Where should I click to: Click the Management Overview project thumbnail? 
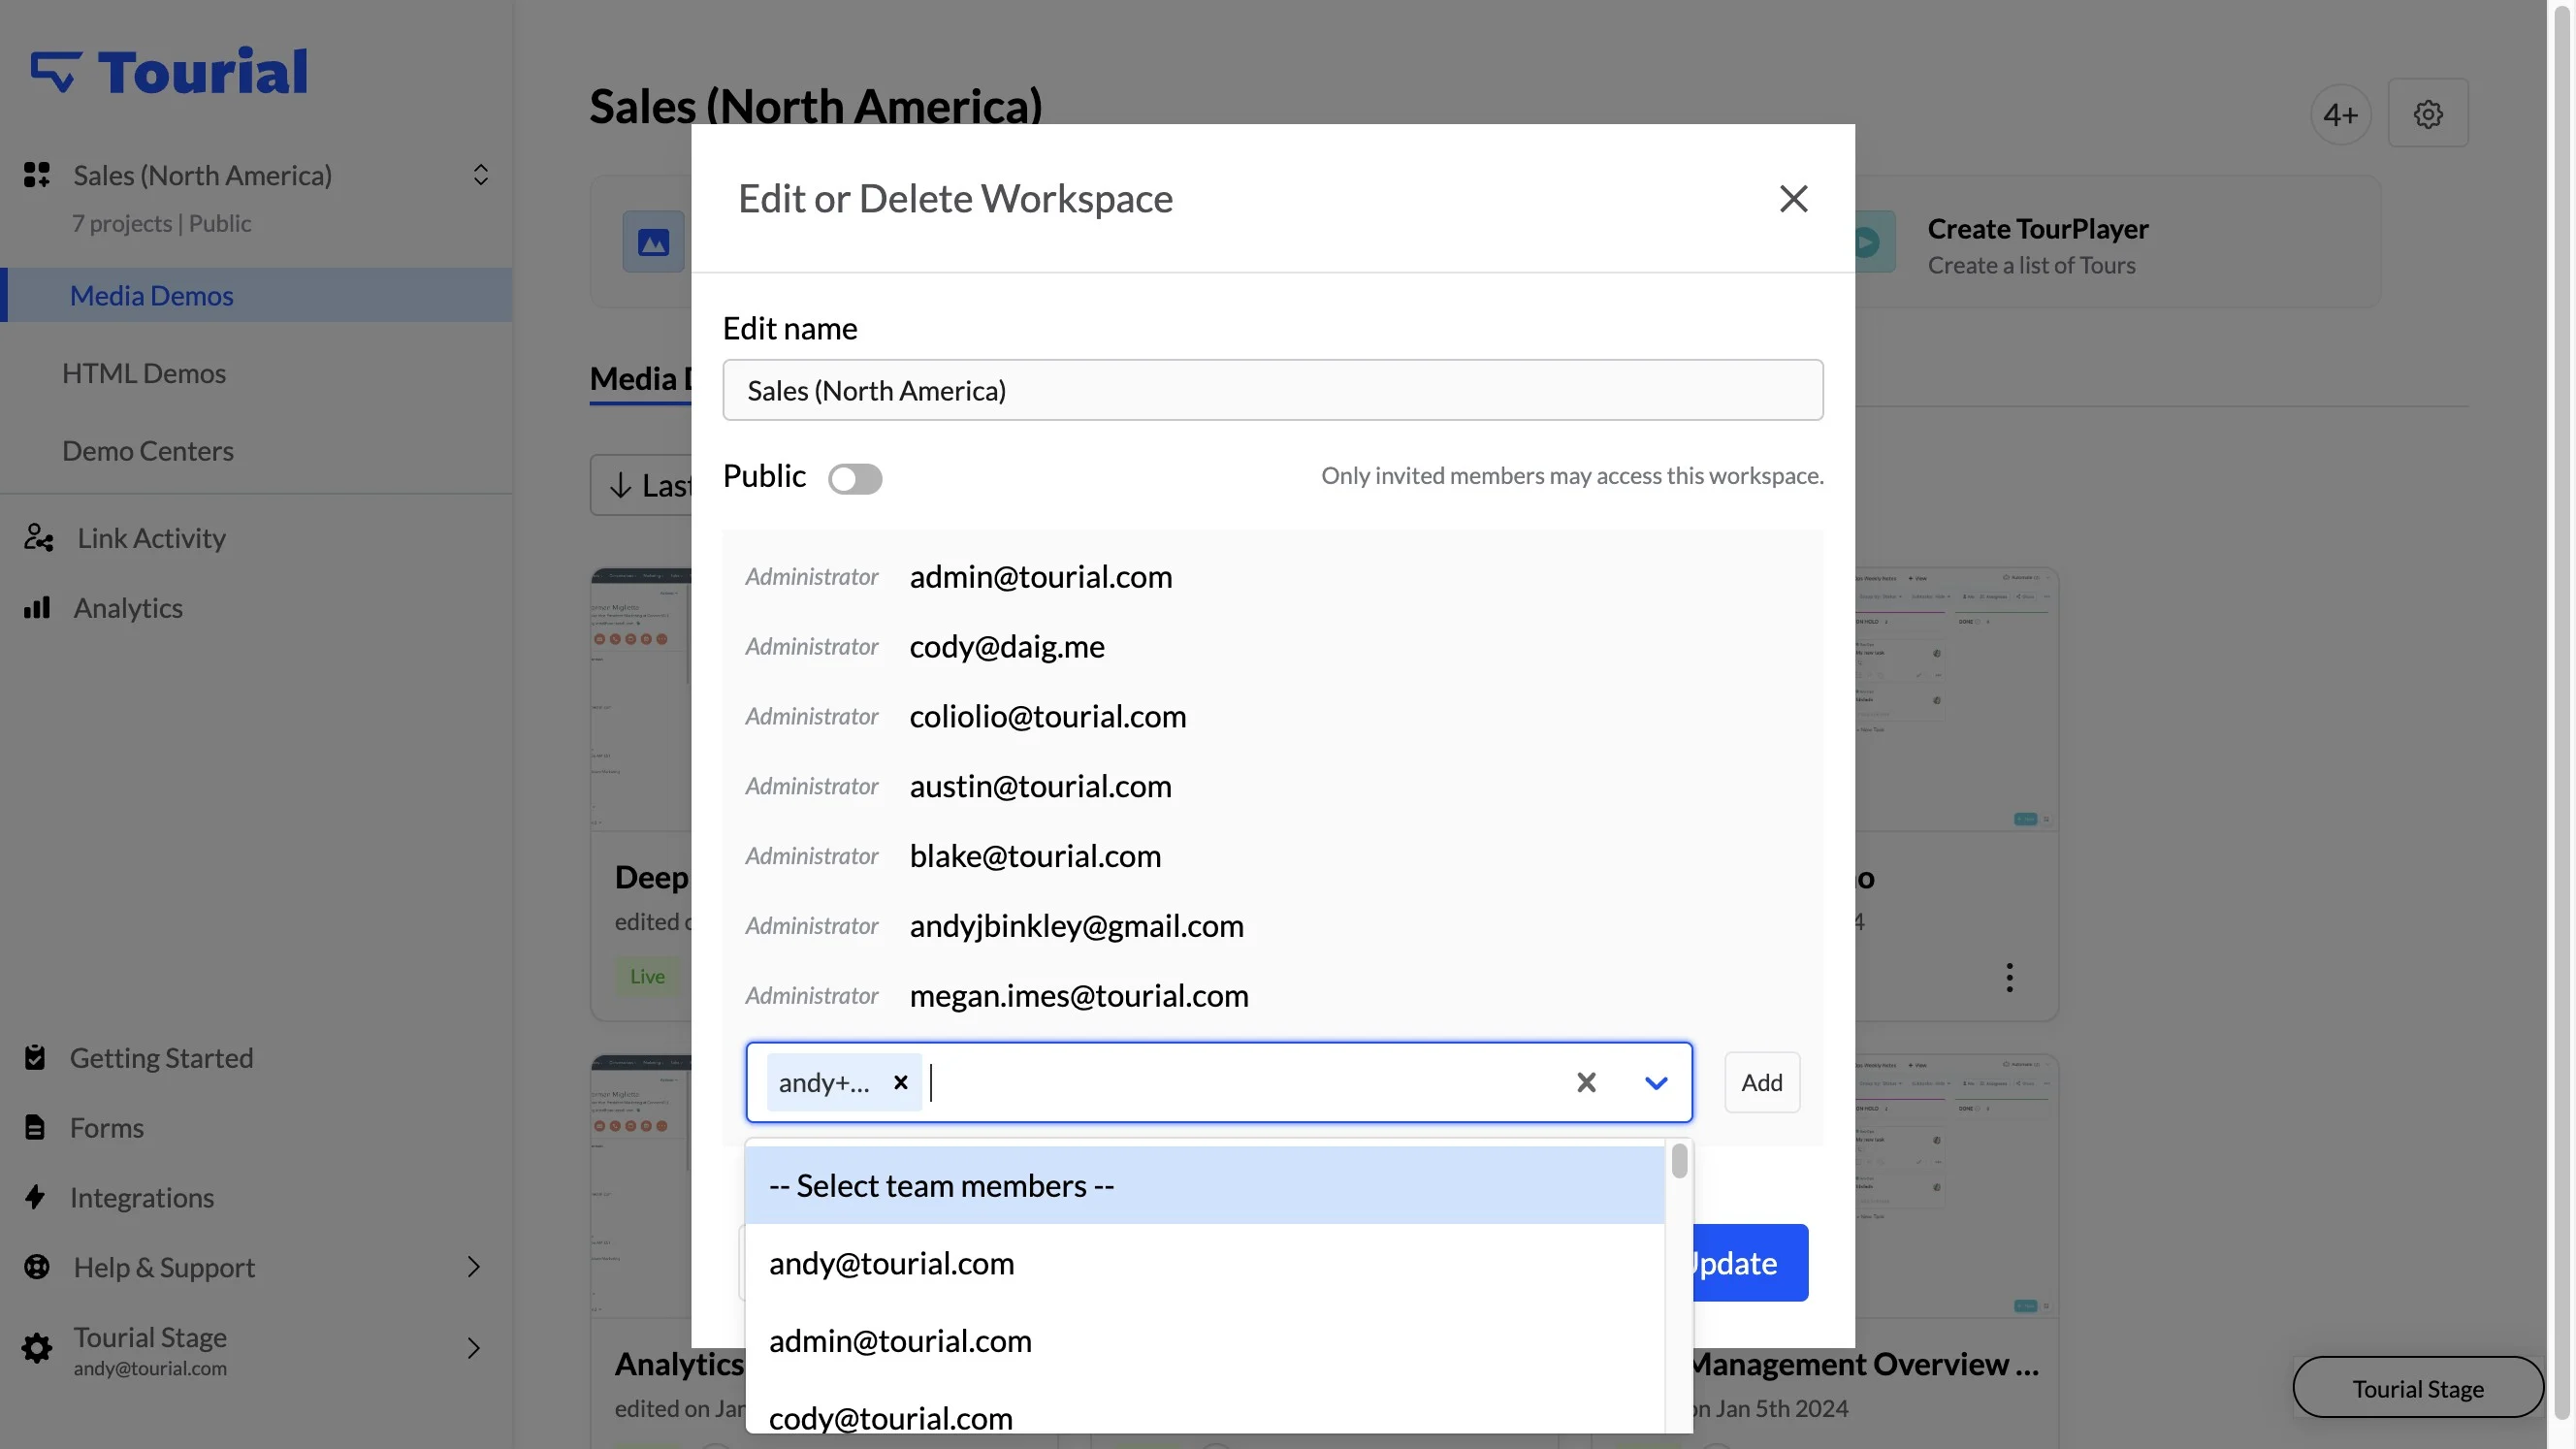click(1956, 1185)
